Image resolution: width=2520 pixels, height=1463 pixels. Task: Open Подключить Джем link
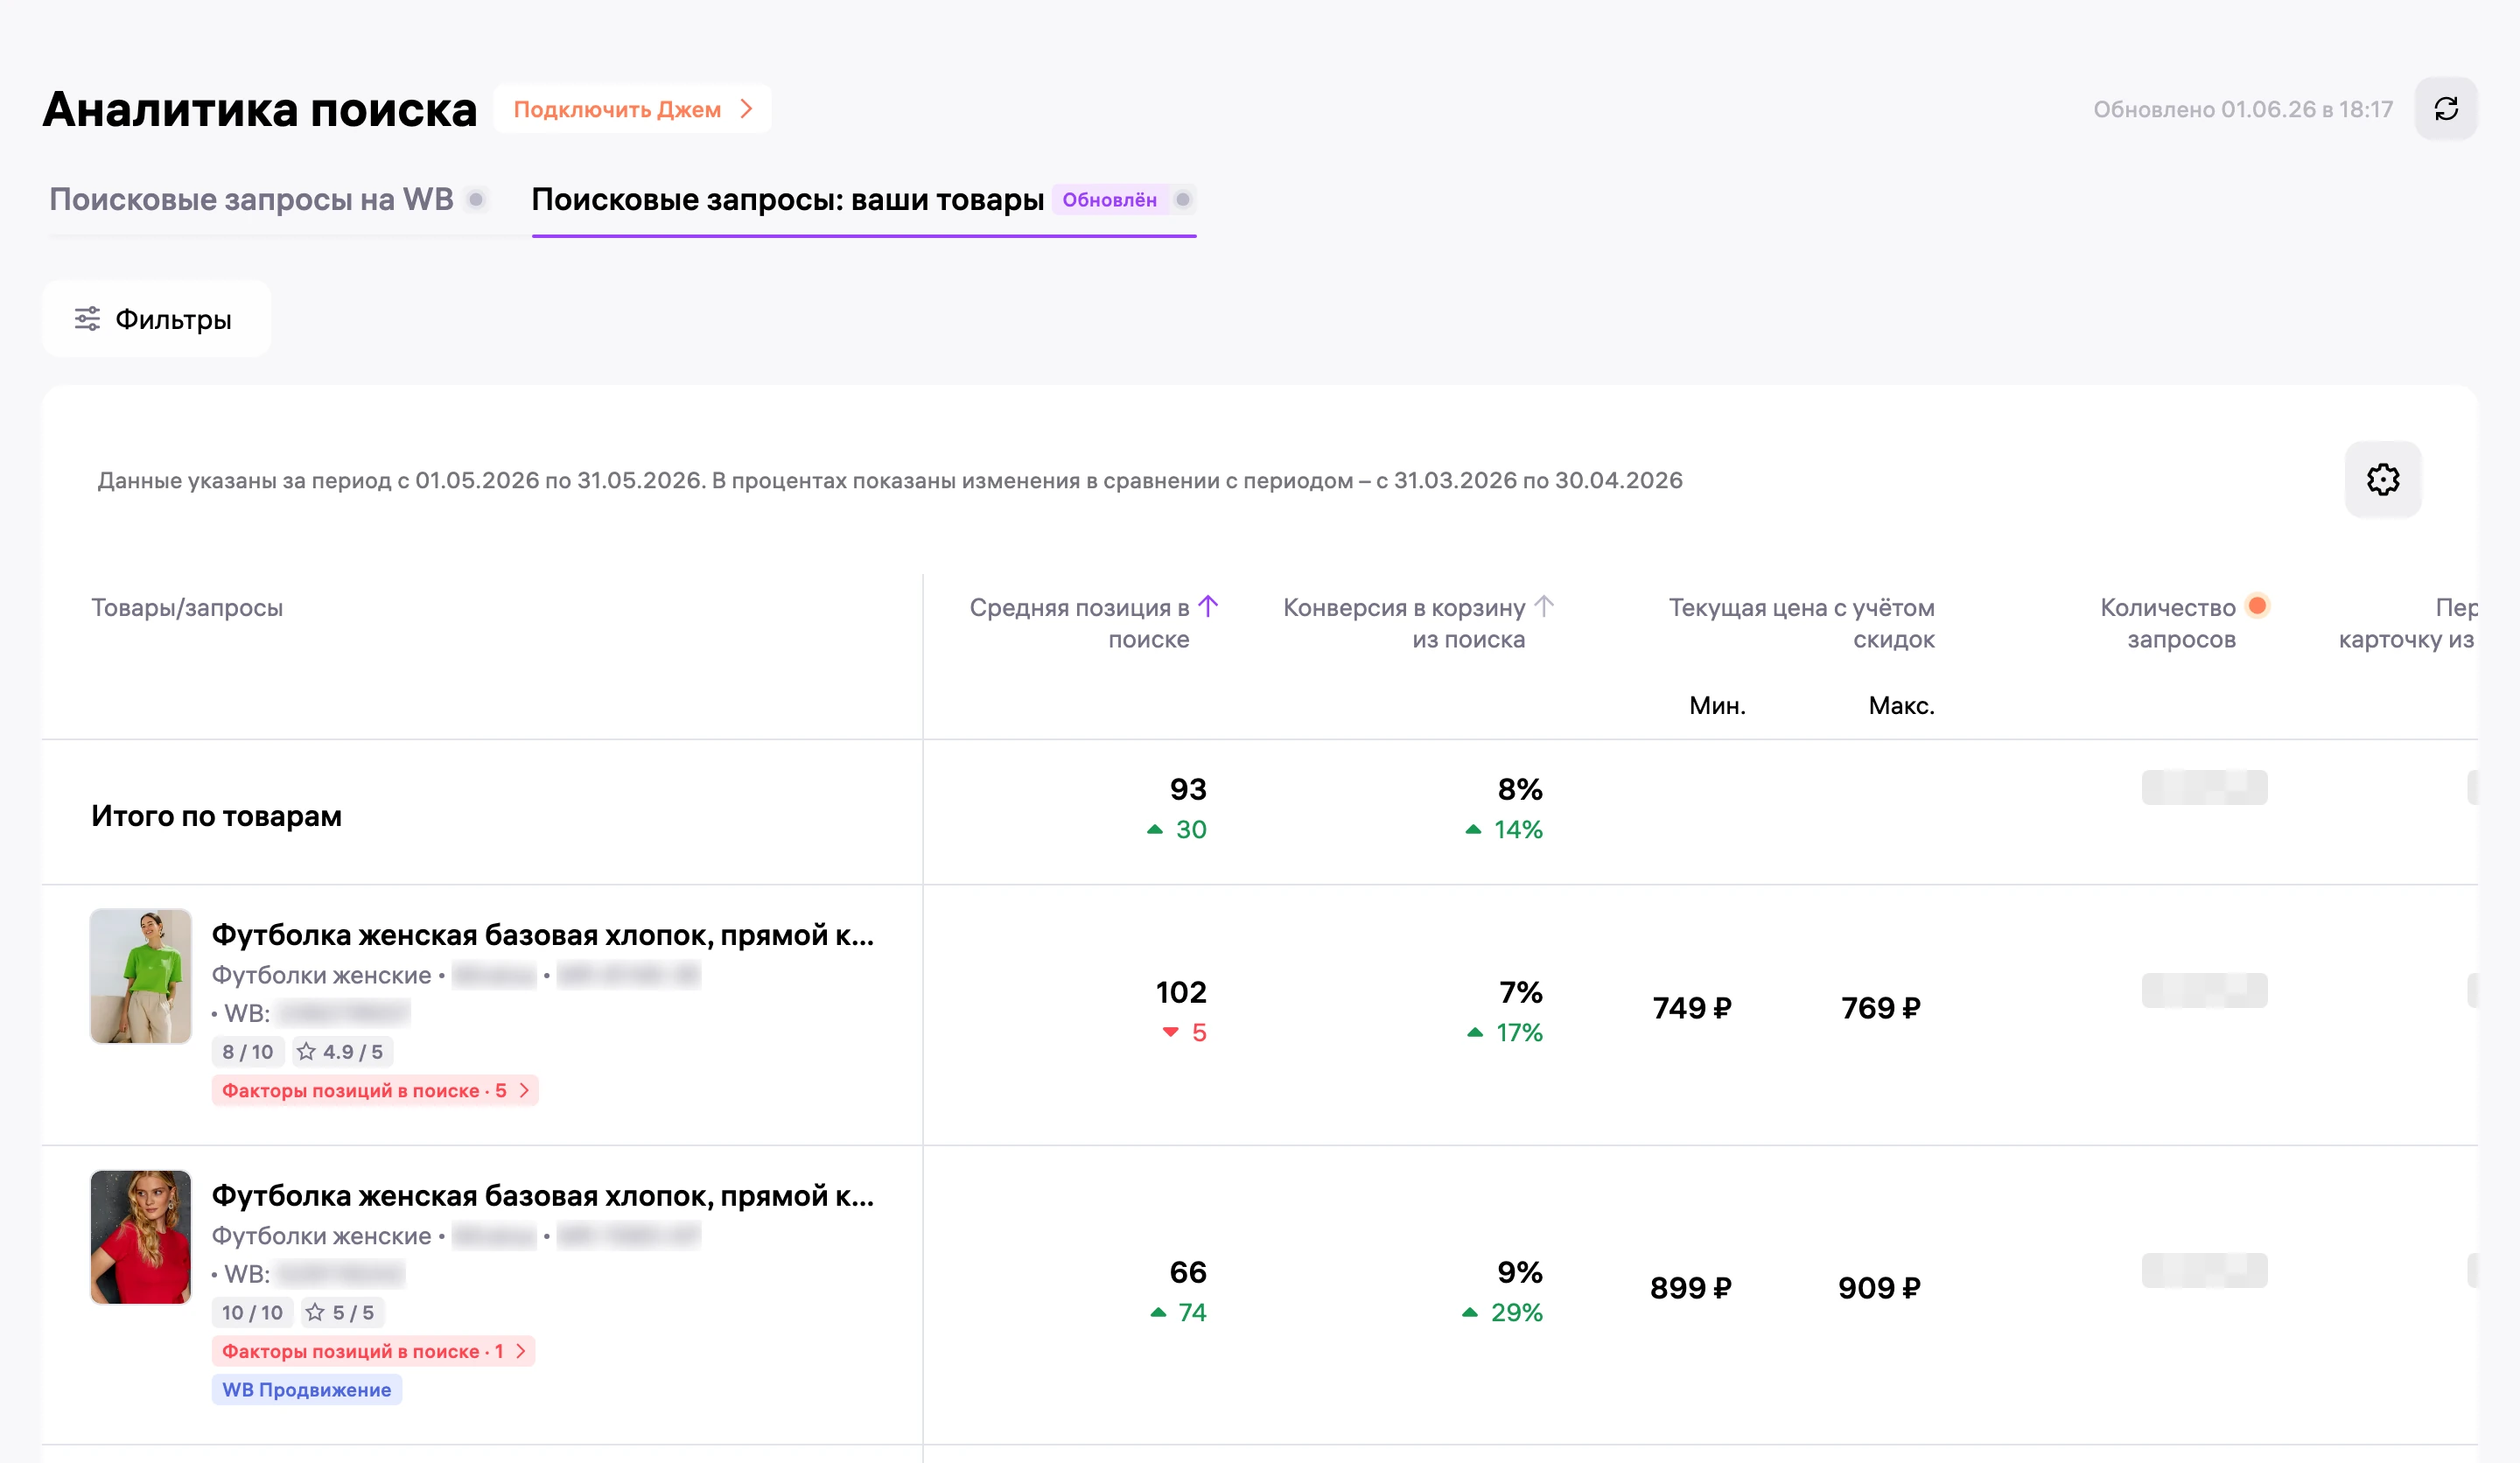click(x=632, y=109)
